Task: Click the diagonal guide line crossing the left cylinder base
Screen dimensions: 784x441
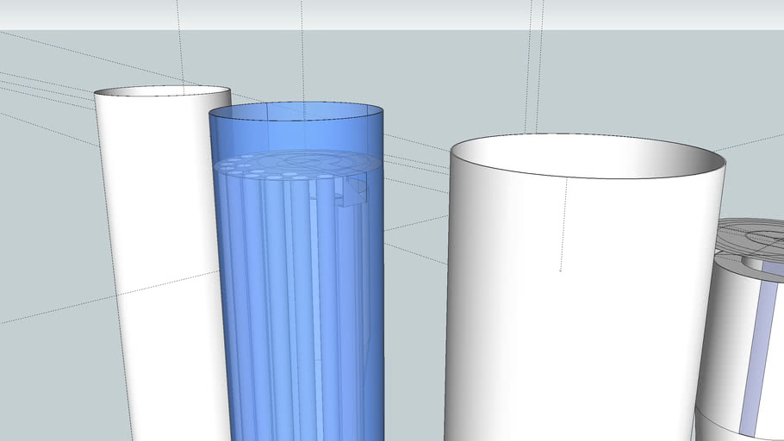Action: tap(109, 297)
